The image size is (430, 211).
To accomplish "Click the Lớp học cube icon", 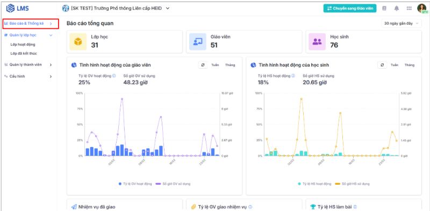I will (78, 42).
